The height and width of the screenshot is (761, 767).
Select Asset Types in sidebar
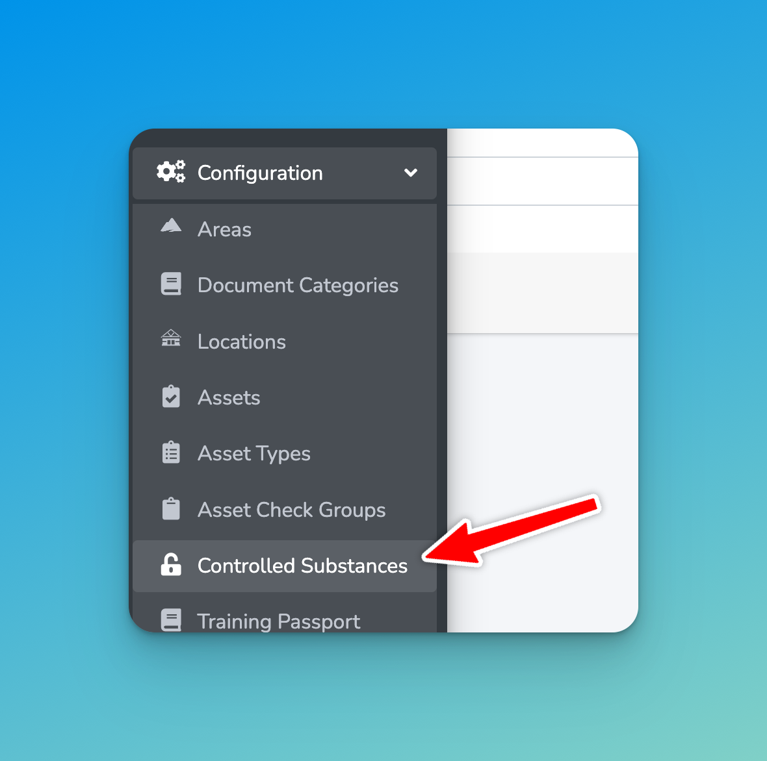coord(284,454)
